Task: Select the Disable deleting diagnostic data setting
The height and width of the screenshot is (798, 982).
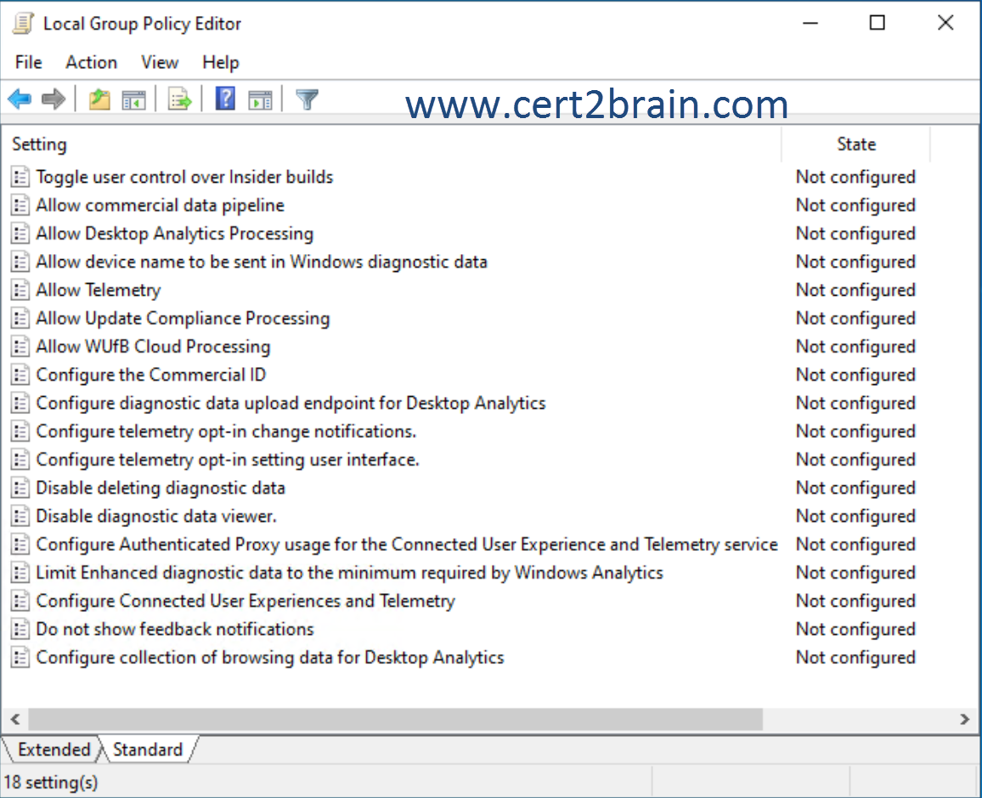Action: tap(161, 488)
